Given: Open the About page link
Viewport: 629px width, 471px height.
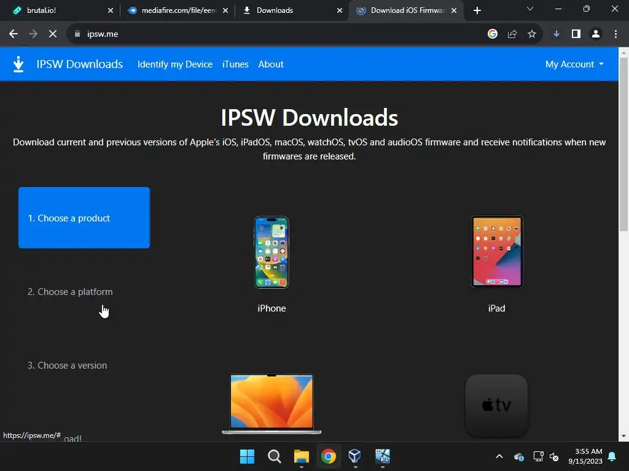Looking at the screenshot, I should pos(271,64).
